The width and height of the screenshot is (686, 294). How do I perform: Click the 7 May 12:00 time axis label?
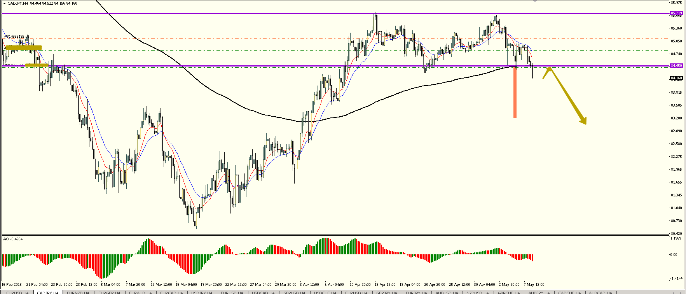[534, 285]
